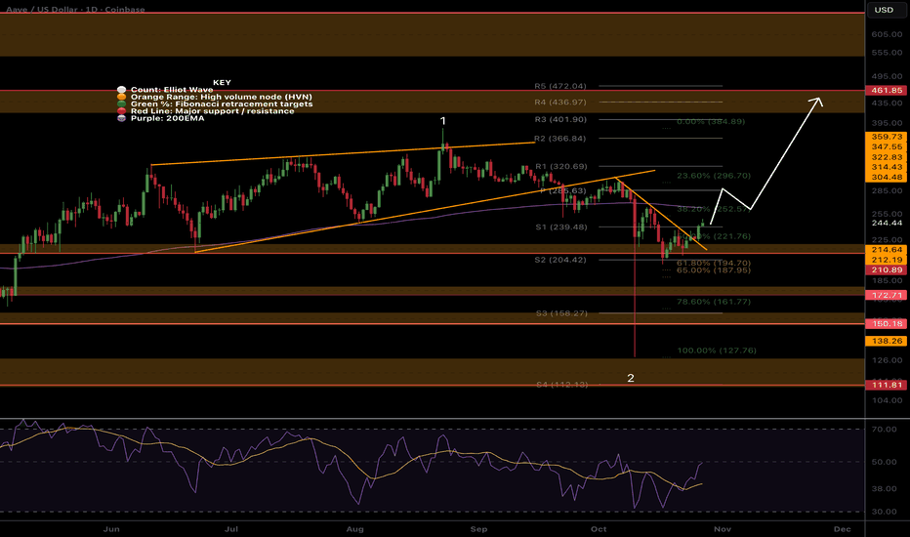Click the Aug date on the time axis
This screenshot has width=910, height=537.
[356, 527]
